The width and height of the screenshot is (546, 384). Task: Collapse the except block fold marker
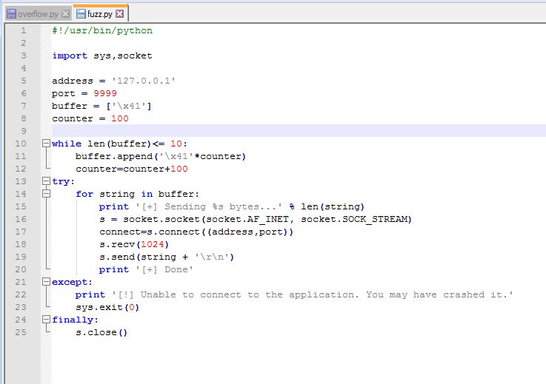(46, 282)
